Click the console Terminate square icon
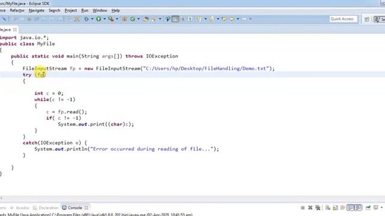 (303, 208)
